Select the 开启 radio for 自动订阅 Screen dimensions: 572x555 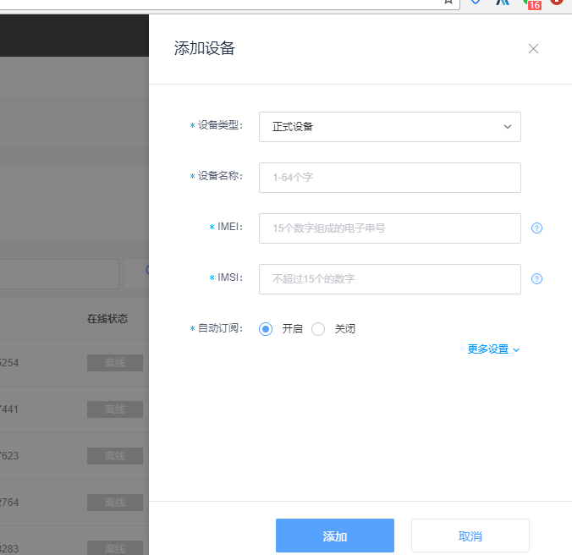266,329
